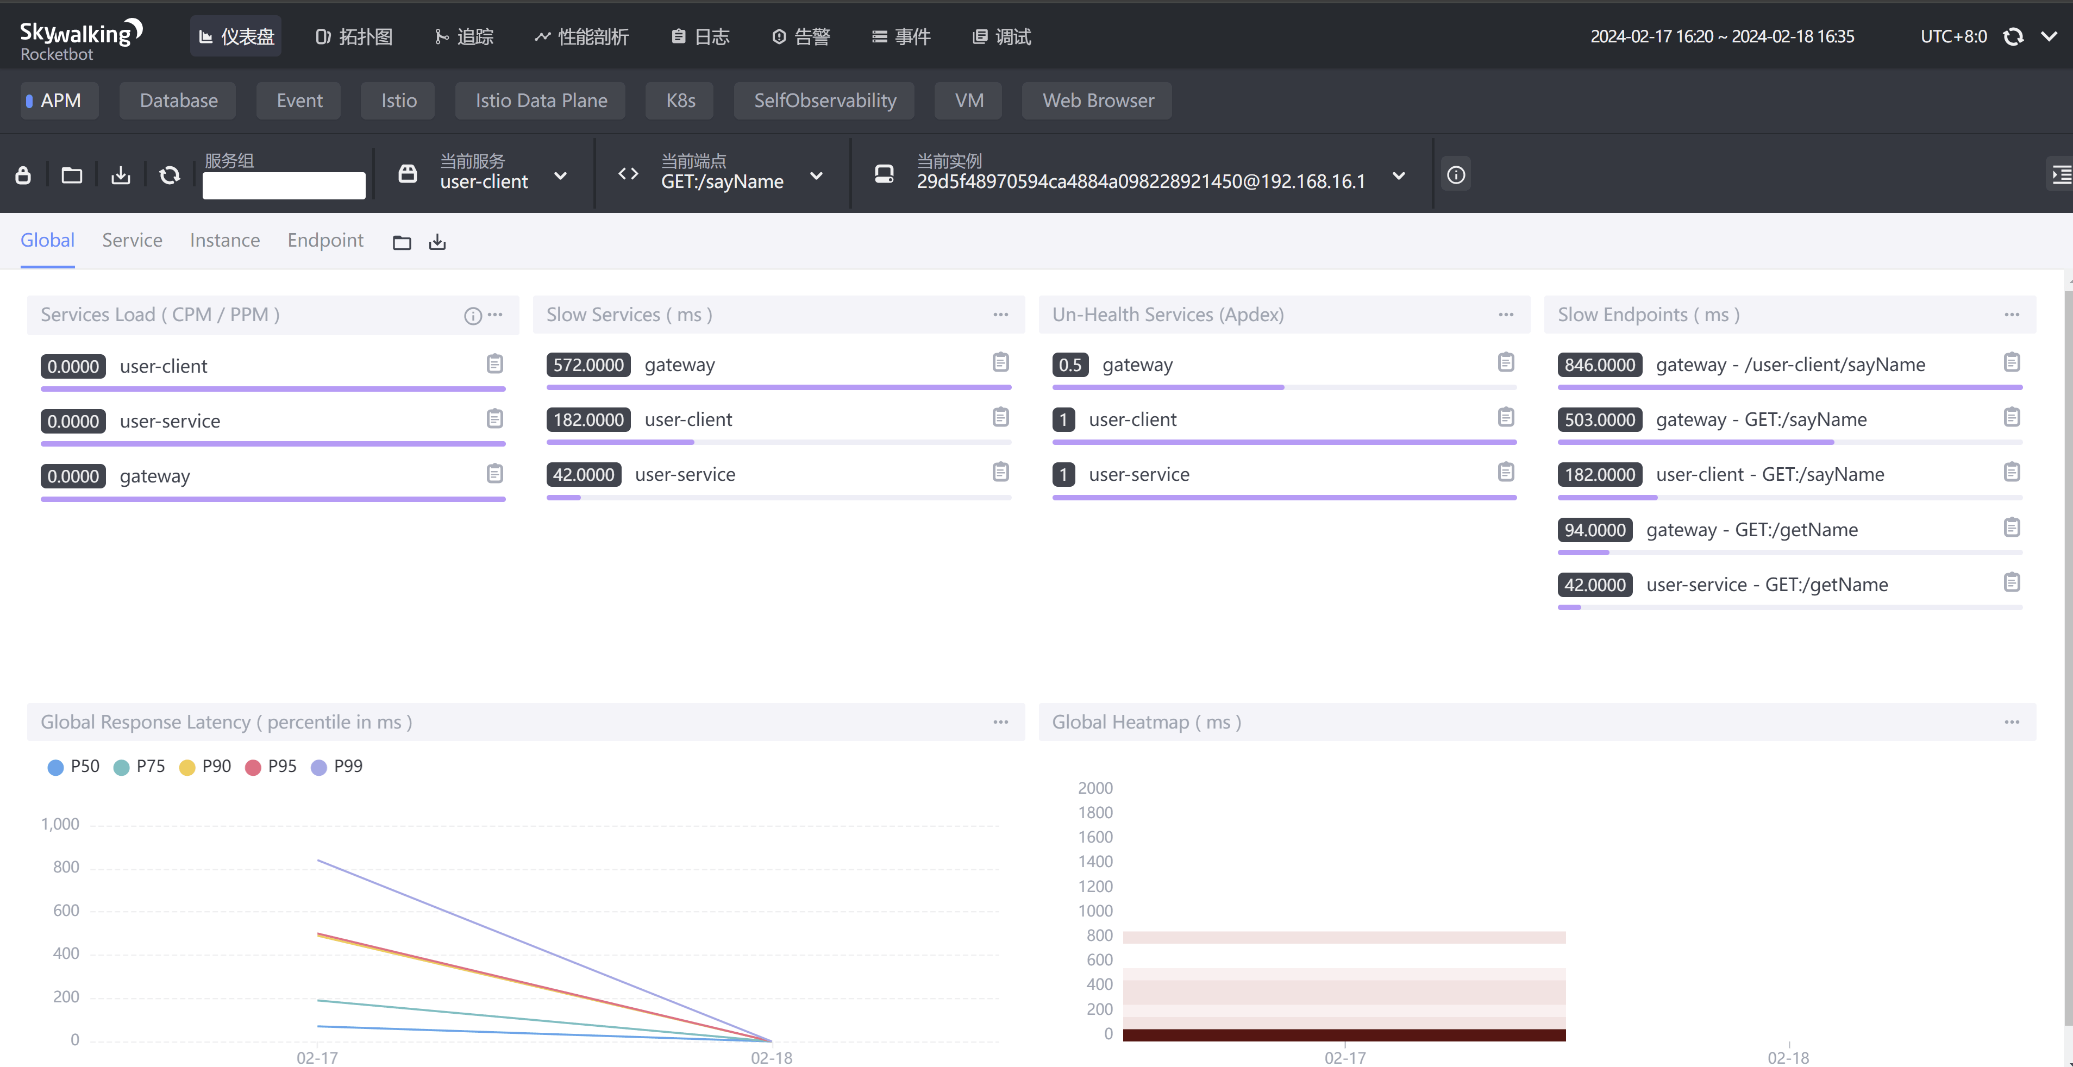Expand the current endpoint GET:/sayName dropdown

816,175
